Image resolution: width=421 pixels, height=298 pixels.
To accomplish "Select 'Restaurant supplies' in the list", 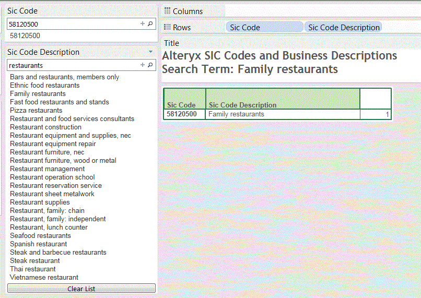I will [40, 202].
